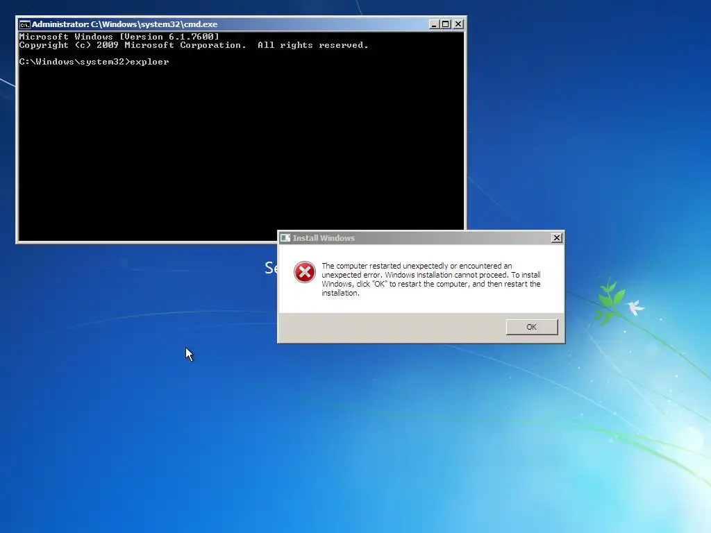Open the cmd.exe system menu icon
This screenshot has height=533, width=711.
point(24,24)
